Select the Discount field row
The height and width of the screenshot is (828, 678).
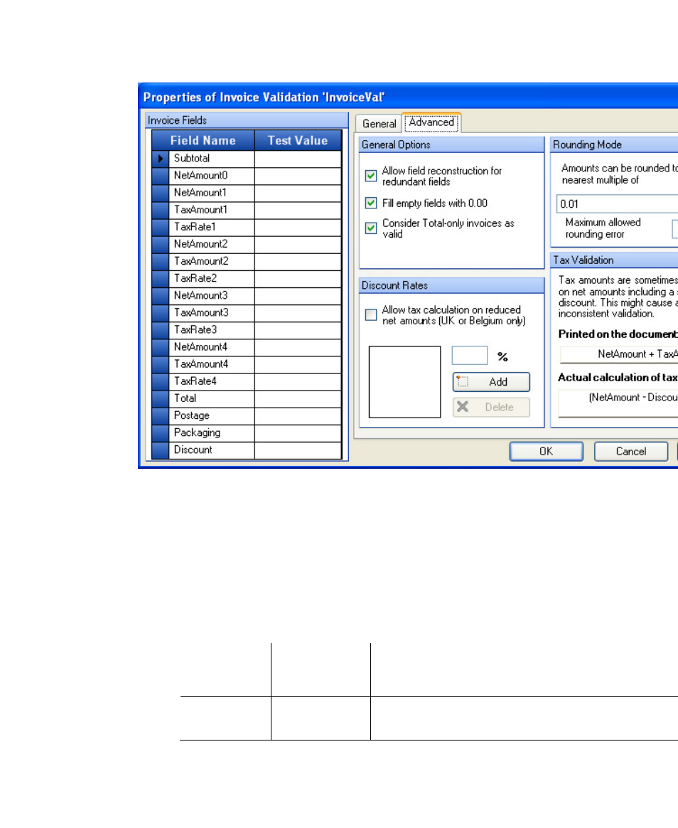[212, 450]
